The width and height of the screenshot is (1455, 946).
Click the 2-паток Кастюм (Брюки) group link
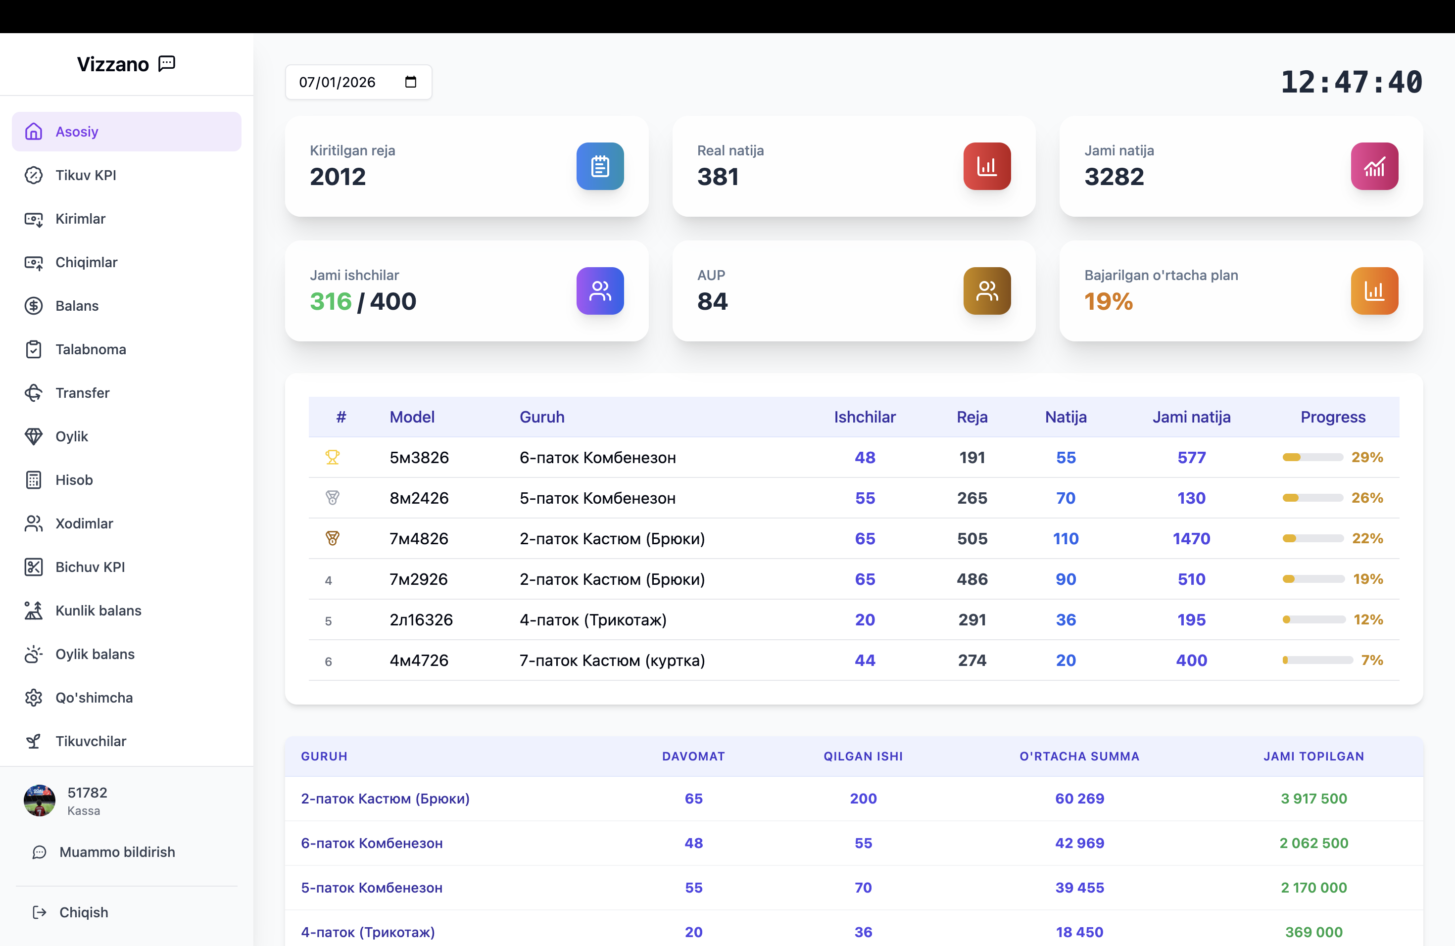click(385, 799)
